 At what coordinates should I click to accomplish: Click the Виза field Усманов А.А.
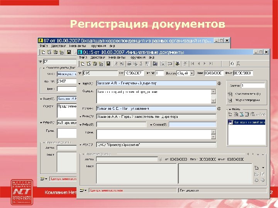tap(156, 117)
